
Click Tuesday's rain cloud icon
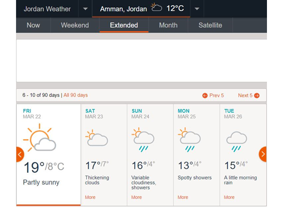coord(236,142)
